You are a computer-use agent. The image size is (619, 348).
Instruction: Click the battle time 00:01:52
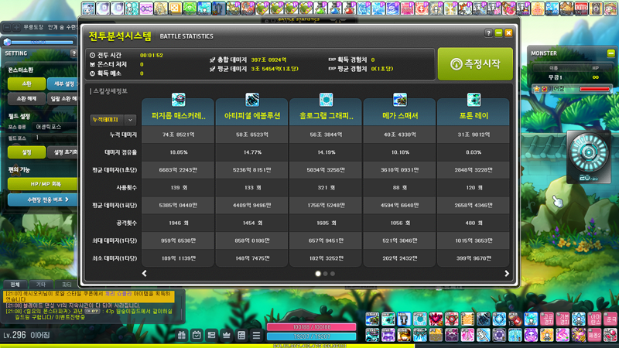pyautogui.click(x=152, y=55)
